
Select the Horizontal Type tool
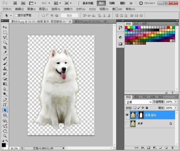coord(5,105)
